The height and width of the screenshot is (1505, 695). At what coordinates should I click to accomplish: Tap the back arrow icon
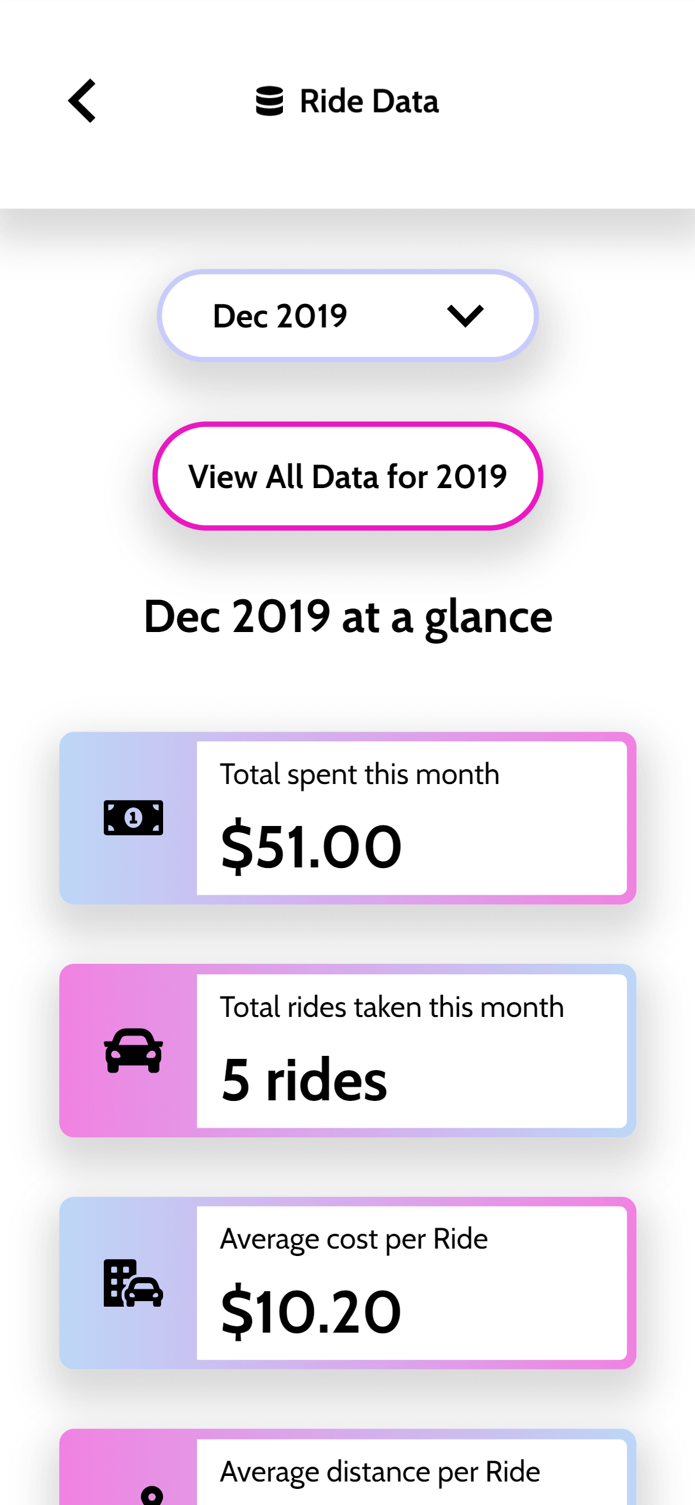pyautogui.click(x=83, y=101)
